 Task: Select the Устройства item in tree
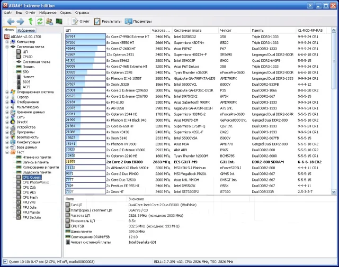[26, 127]
